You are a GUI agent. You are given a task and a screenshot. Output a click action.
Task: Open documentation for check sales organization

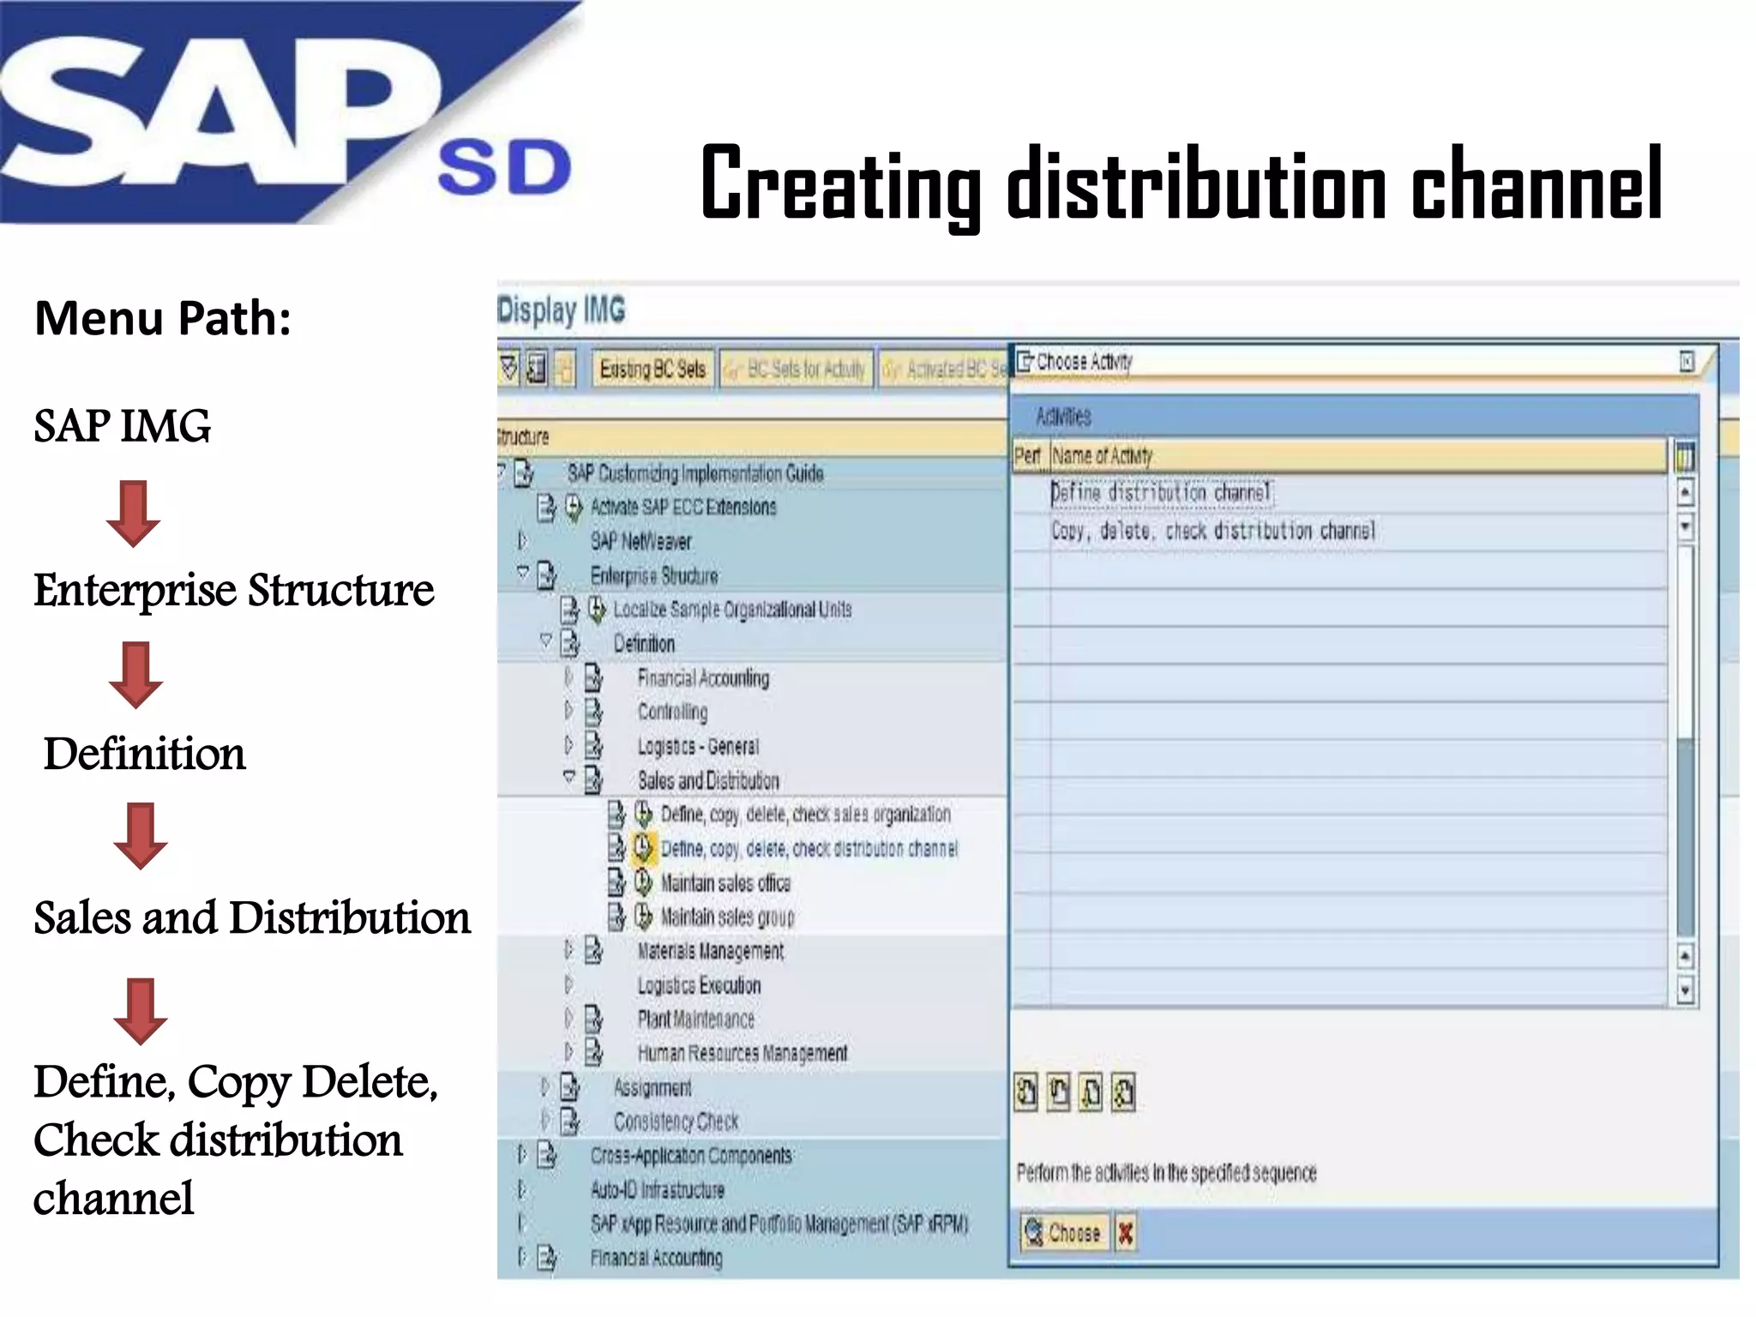pyautogui.click(x=616, y=814)
